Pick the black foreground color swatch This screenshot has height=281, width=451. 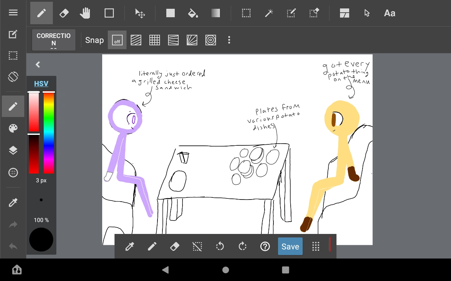(41, 240)
